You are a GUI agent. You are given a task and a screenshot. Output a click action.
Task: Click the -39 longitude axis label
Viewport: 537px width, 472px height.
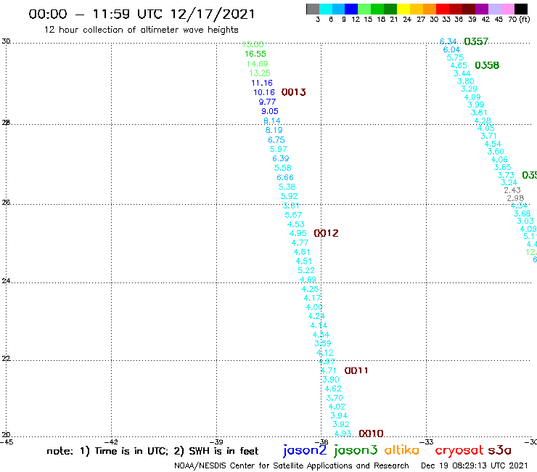click(x=216, y=442)
